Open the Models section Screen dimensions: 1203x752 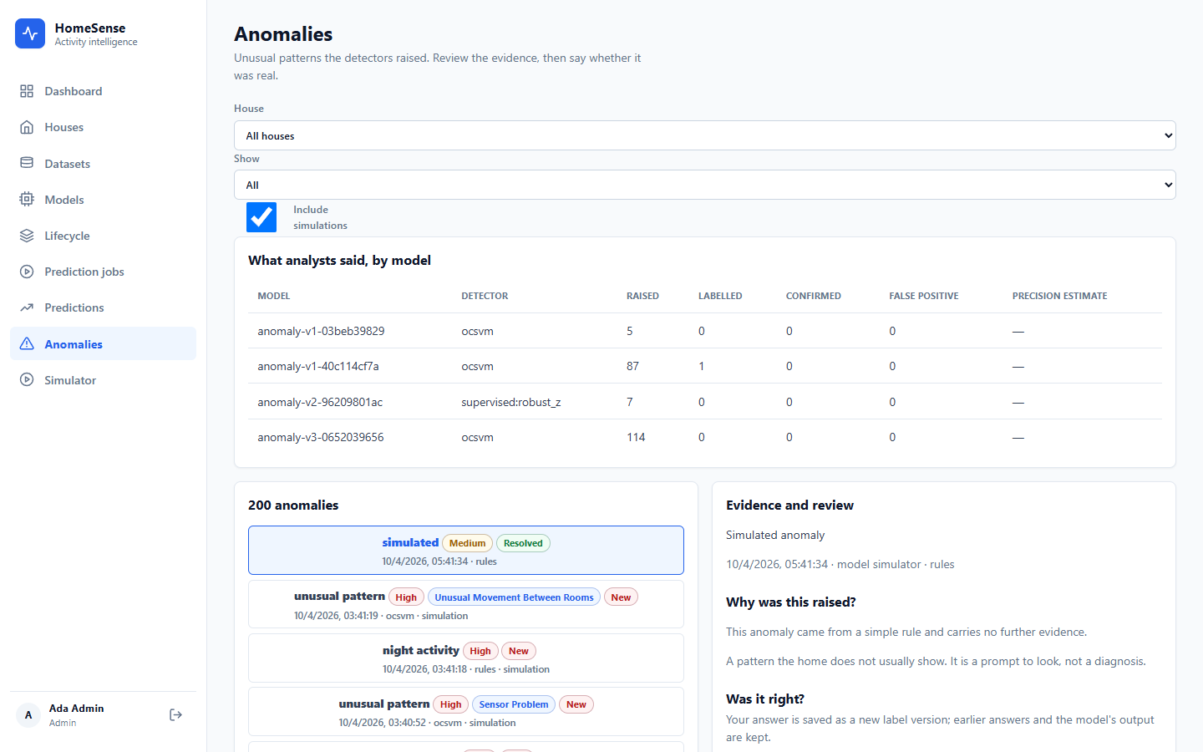[103, 200]
